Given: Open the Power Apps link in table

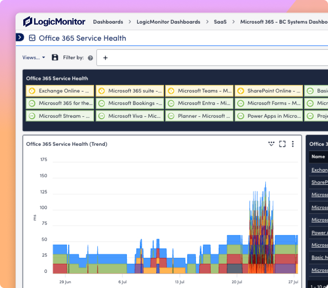Looking at the screenshot, I should point(319,233).
